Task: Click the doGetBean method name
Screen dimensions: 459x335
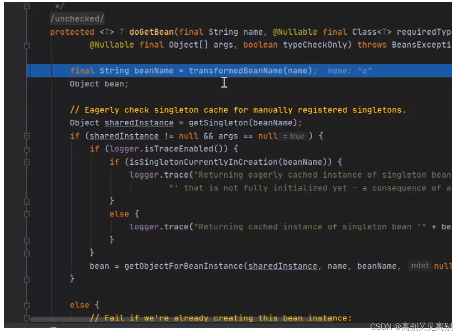Action: coord(151,32)
